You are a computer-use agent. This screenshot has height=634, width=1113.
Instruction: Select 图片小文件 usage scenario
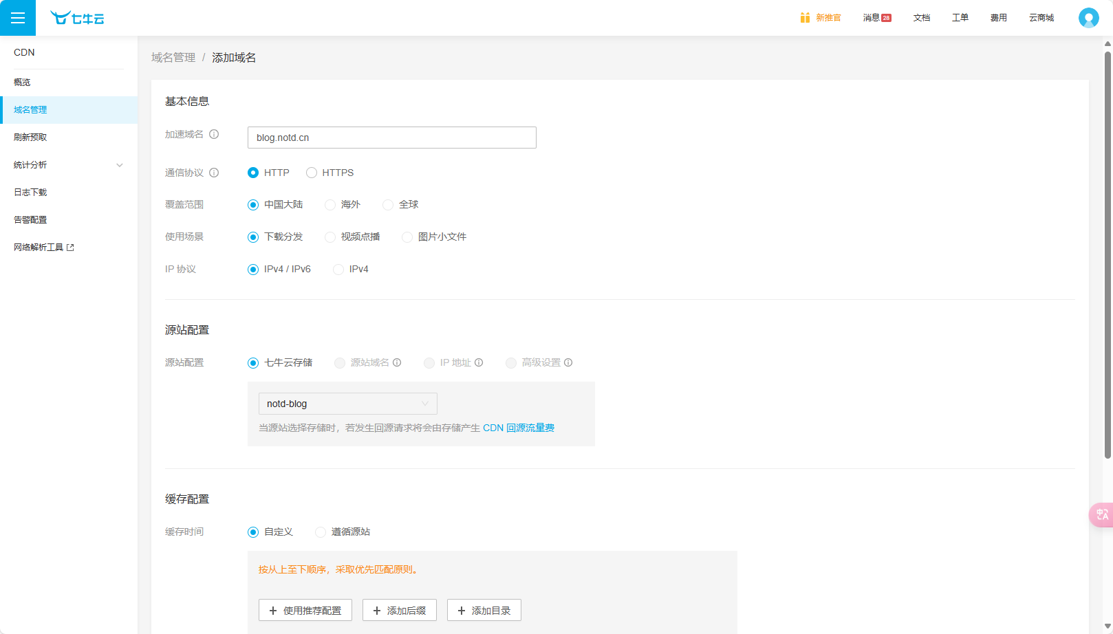pos(407,237)
